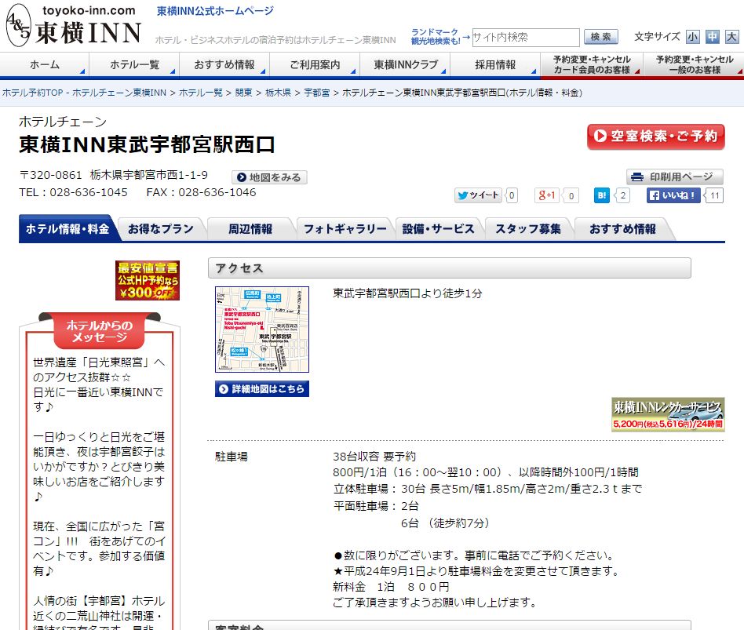This screenshot has width=744, height=630.
Task: Click the 検索 search button
Action: pyautogui.click(x=600, y=37)
